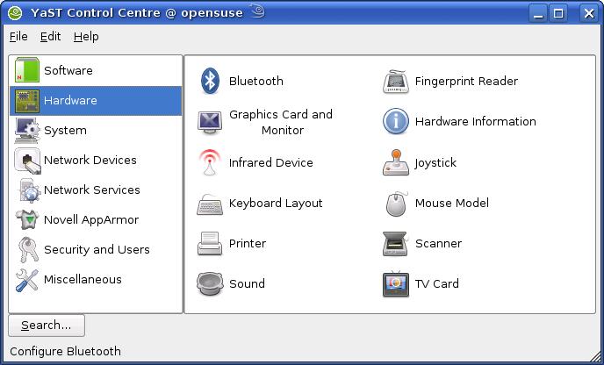Select Network Devices category

click(90, 161)
